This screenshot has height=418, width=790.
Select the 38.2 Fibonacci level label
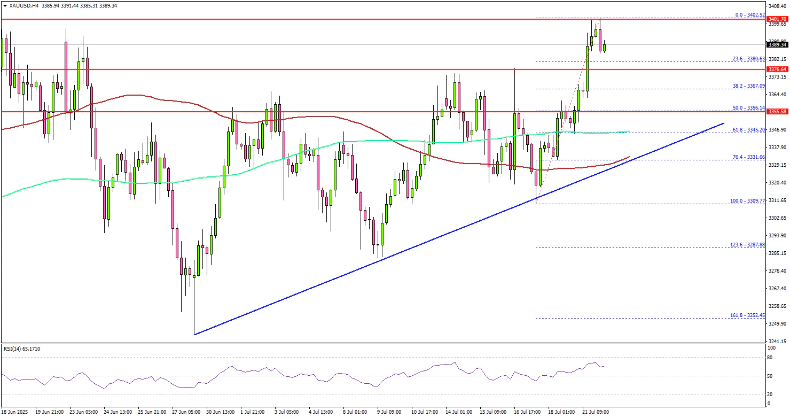click(748, 86)
